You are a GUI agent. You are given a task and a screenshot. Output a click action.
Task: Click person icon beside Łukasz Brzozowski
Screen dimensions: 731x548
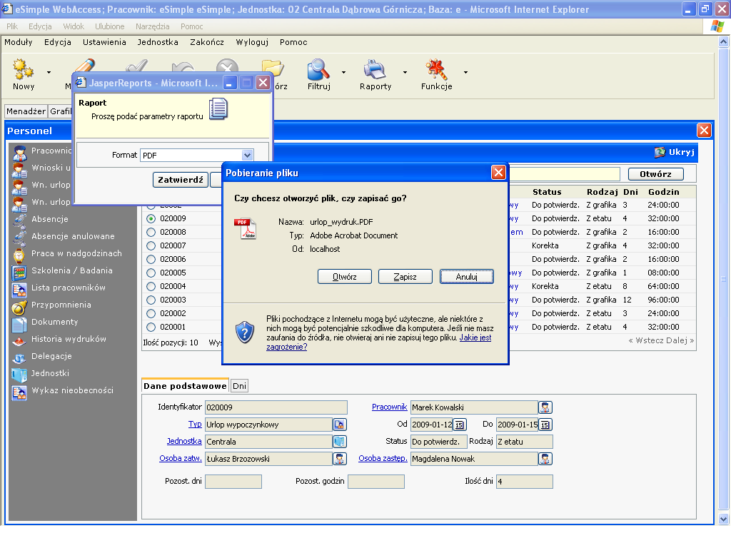pos(339,459)
